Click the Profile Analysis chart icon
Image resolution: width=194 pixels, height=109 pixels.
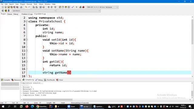80,7
